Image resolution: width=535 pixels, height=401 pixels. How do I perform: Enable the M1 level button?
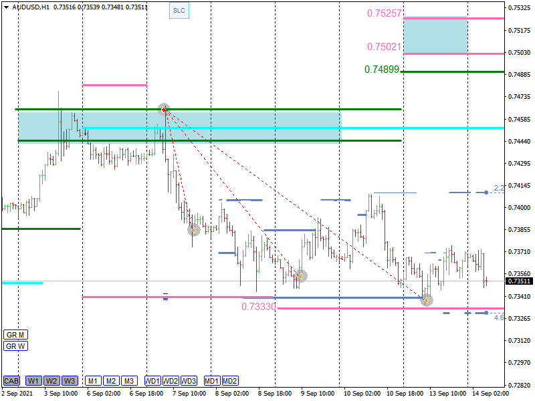pyautogui.click(x=93, y=381)
